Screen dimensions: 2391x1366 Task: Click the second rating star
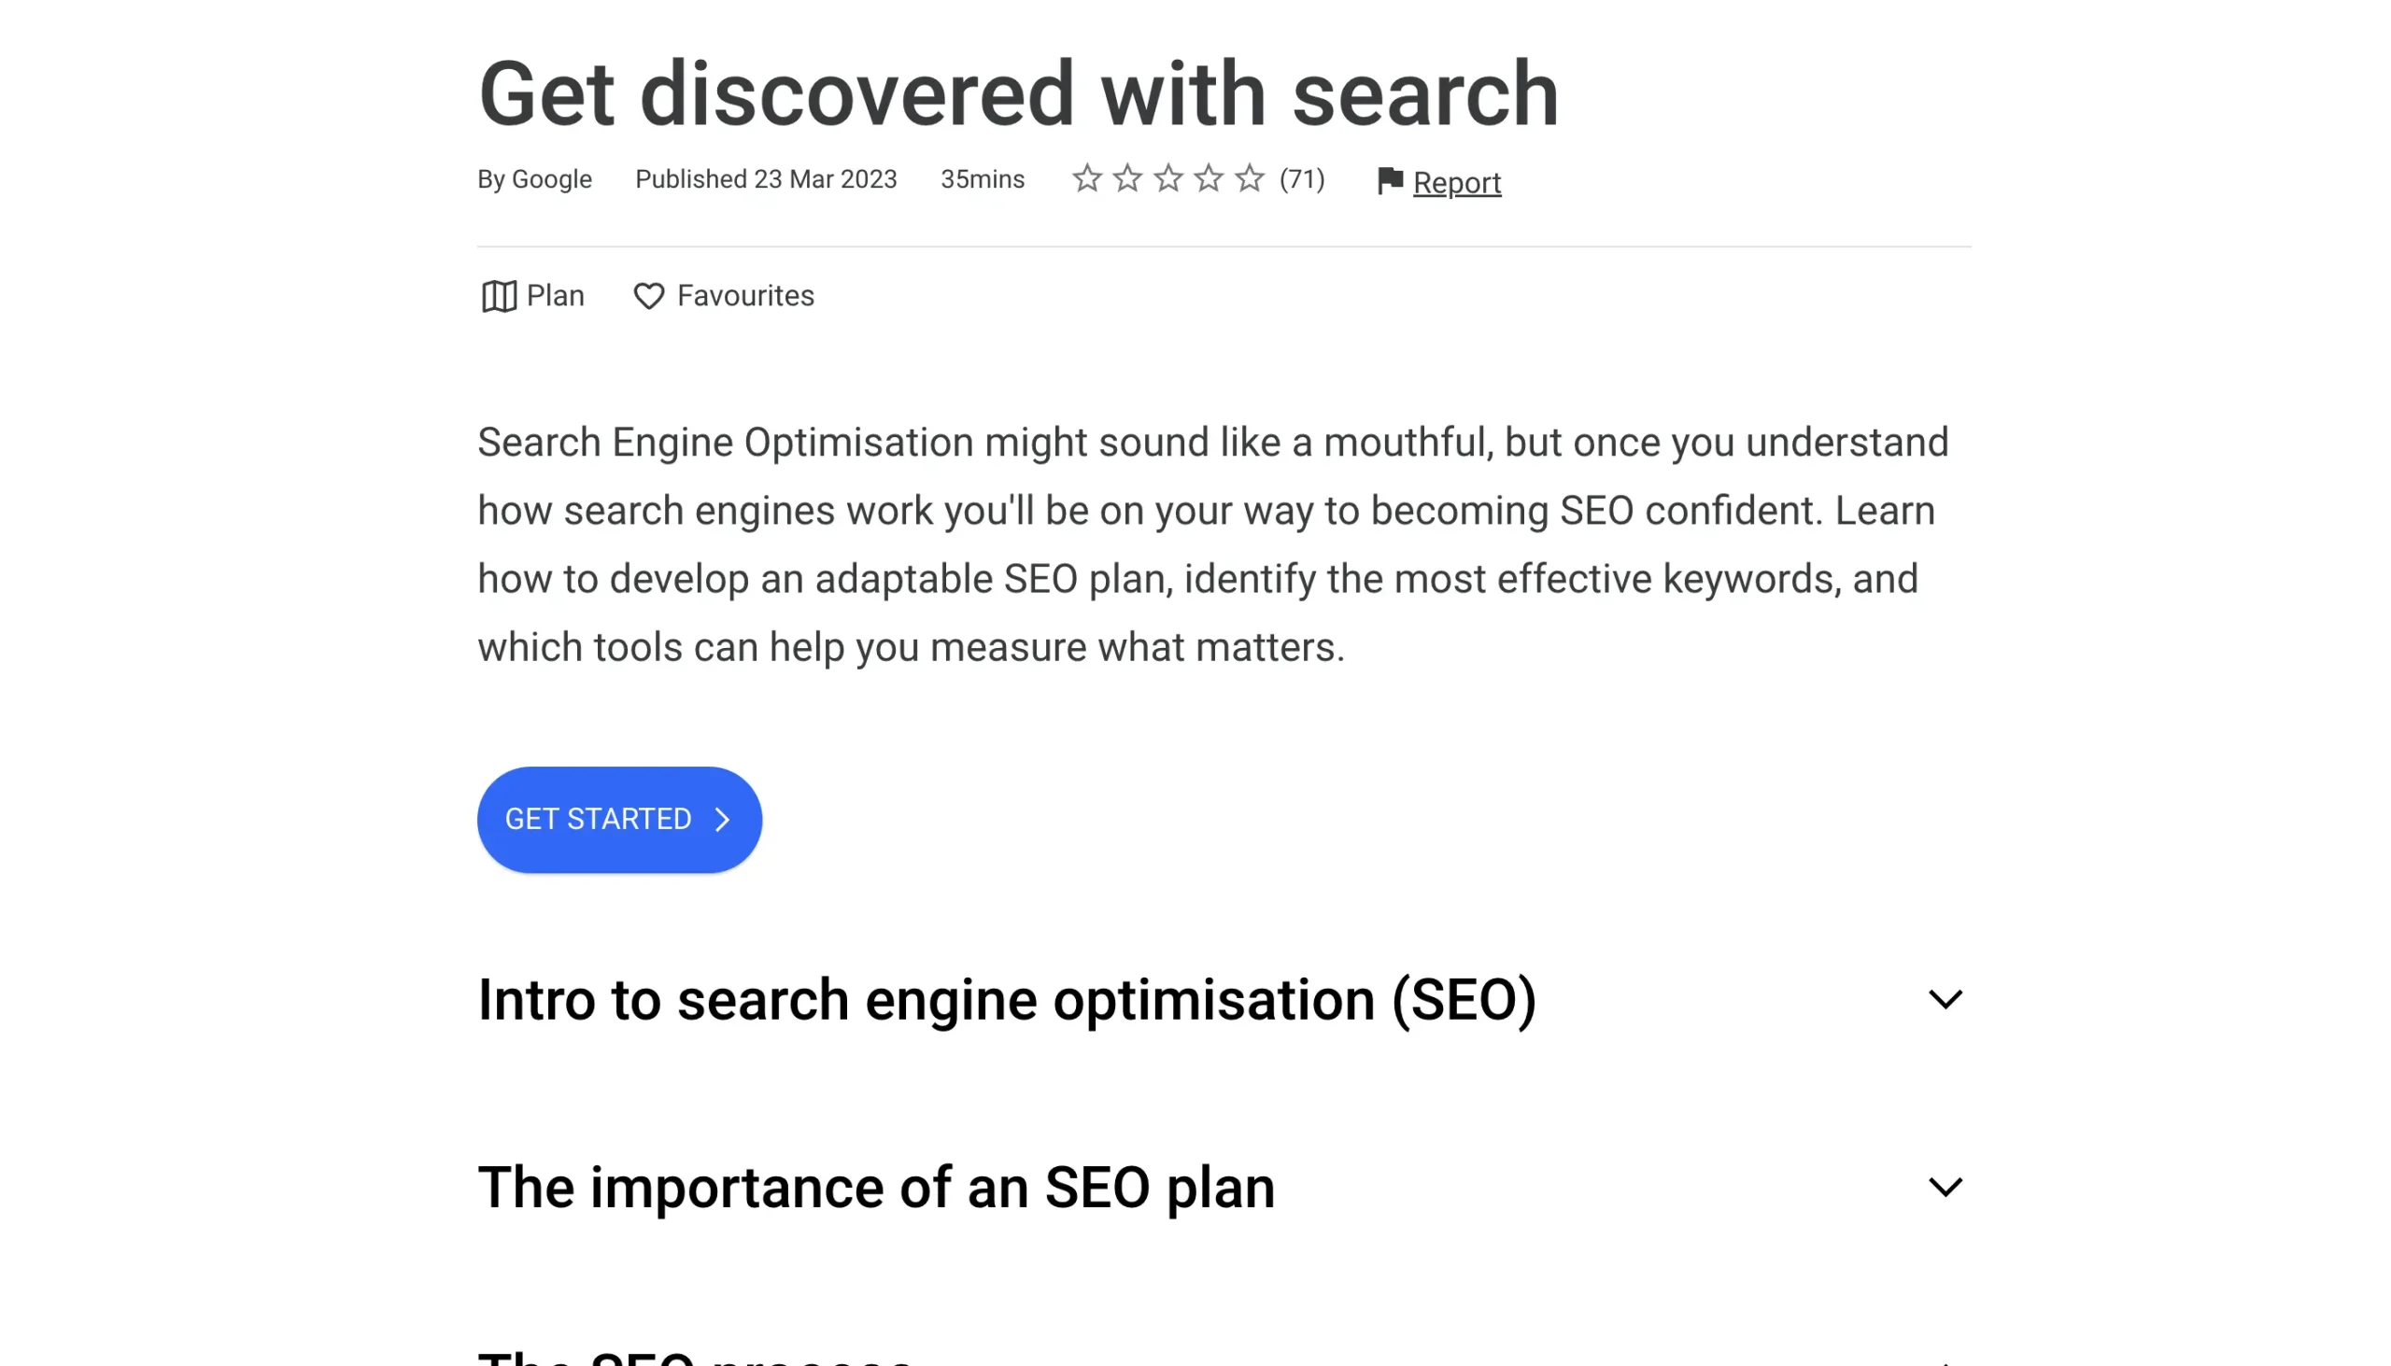[1129, 177]
